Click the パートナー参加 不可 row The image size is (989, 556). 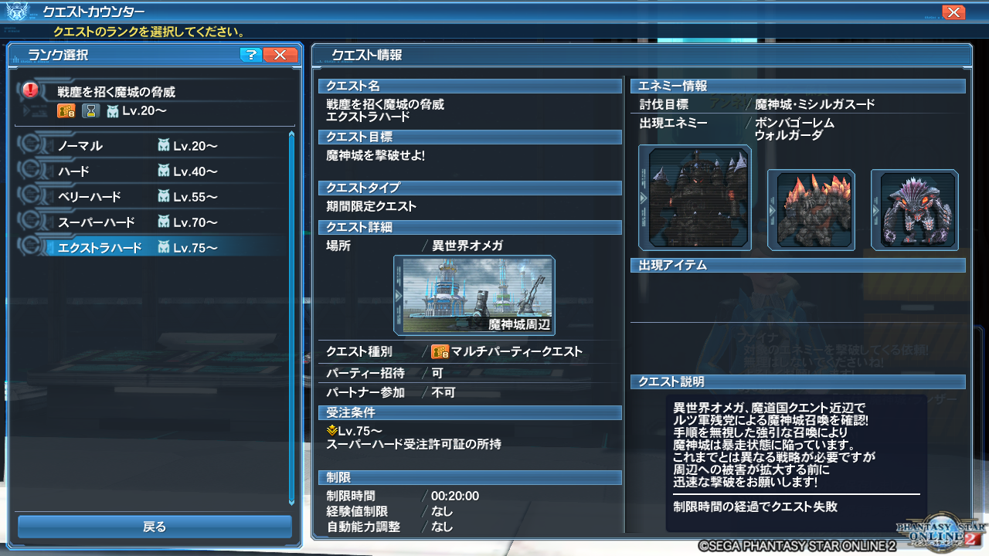(x=470, y=392)
